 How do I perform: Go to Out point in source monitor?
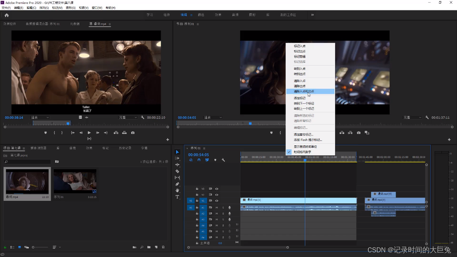pyautogui.click(x=106, y=133)
